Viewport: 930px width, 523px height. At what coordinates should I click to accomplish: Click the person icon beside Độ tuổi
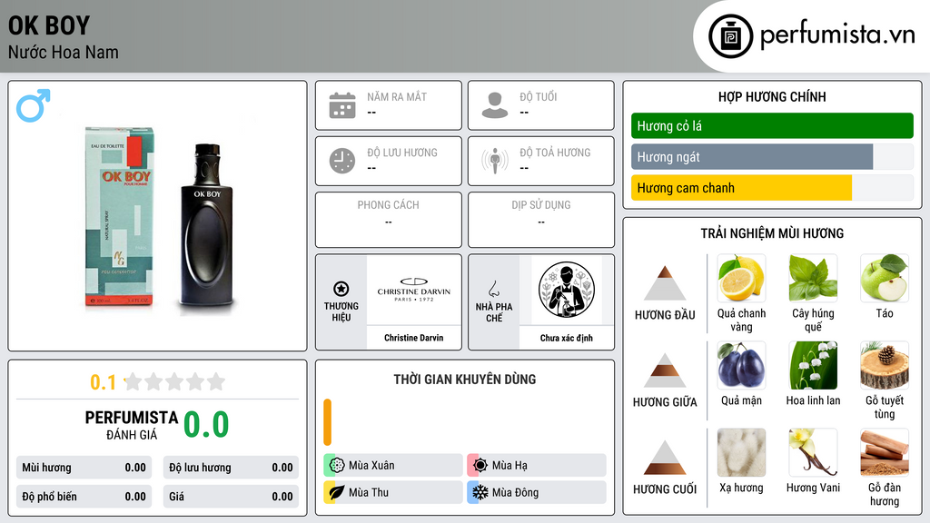click(x=495, y=105)
